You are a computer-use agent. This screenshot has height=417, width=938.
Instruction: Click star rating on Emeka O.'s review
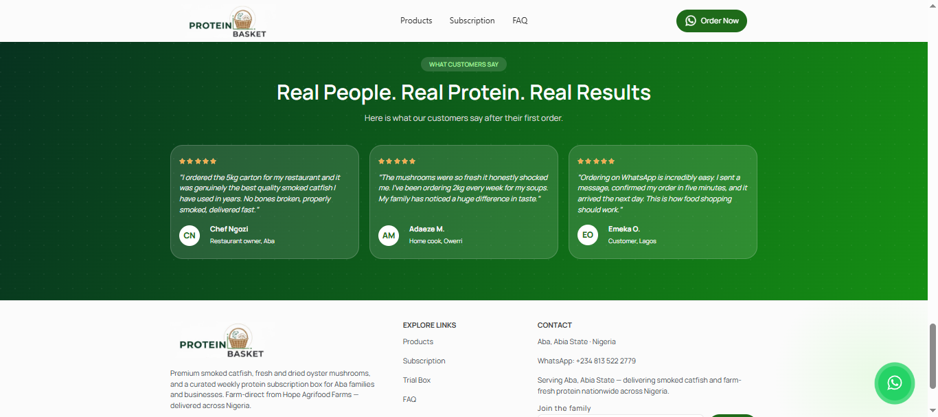pos(596,161)
